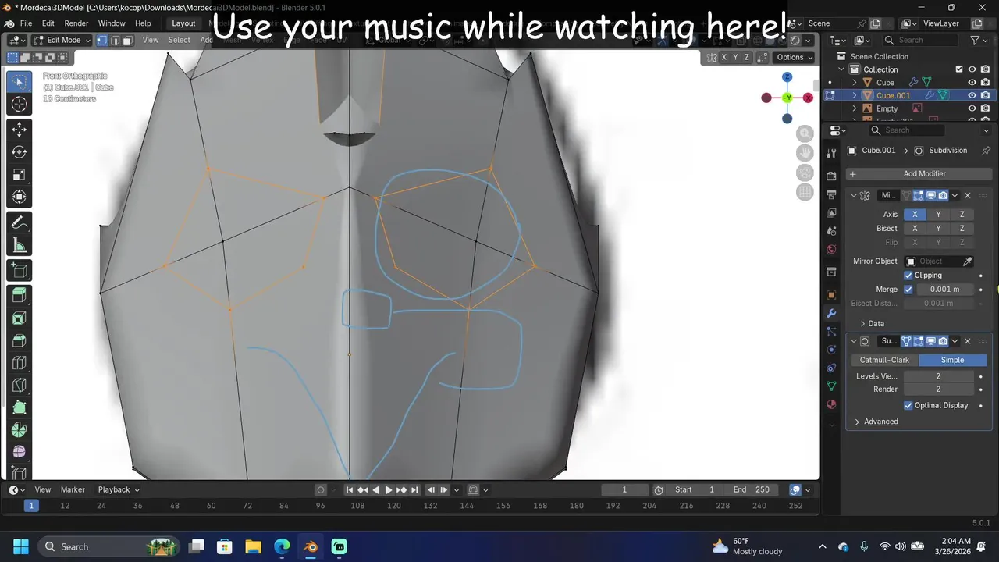Open Subdivision modifier extras dropdown
The width and height of the screenshot is (999, 562).
(955, 341)
